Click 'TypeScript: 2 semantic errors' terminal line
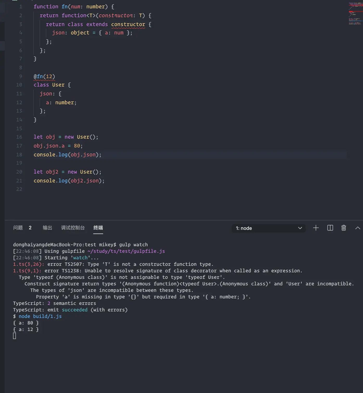Image resolution: width=363 pixels, height=393 pixels. coord(54,303)
